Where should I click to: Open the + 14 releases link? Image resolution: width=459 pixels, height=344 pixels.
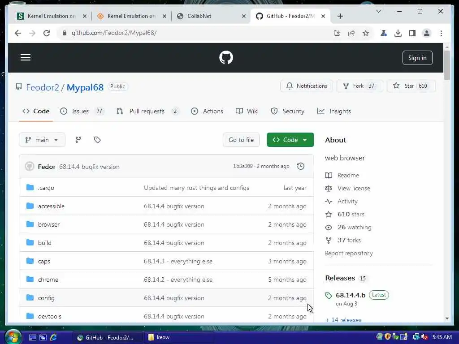343,320
